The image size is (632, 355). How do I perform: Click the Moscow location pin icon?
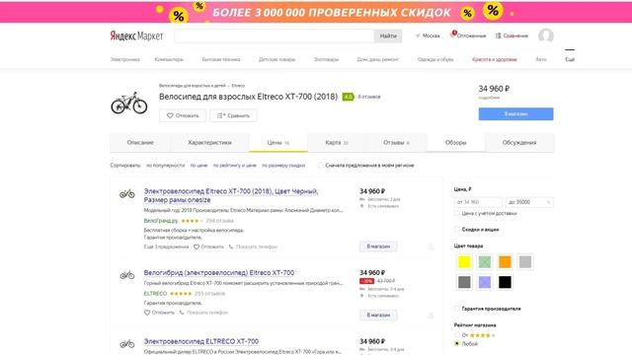(418, 35)
